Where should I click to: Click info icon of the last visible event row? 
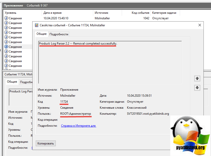[x=6, y=66]
